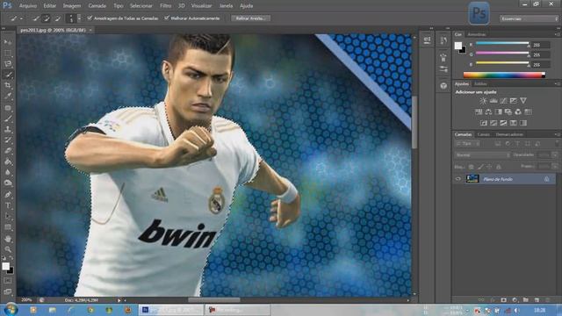Toggle Melhorar Automaticamente checkbox
This screenshot has height=316, width=562.
pos(167,18)
